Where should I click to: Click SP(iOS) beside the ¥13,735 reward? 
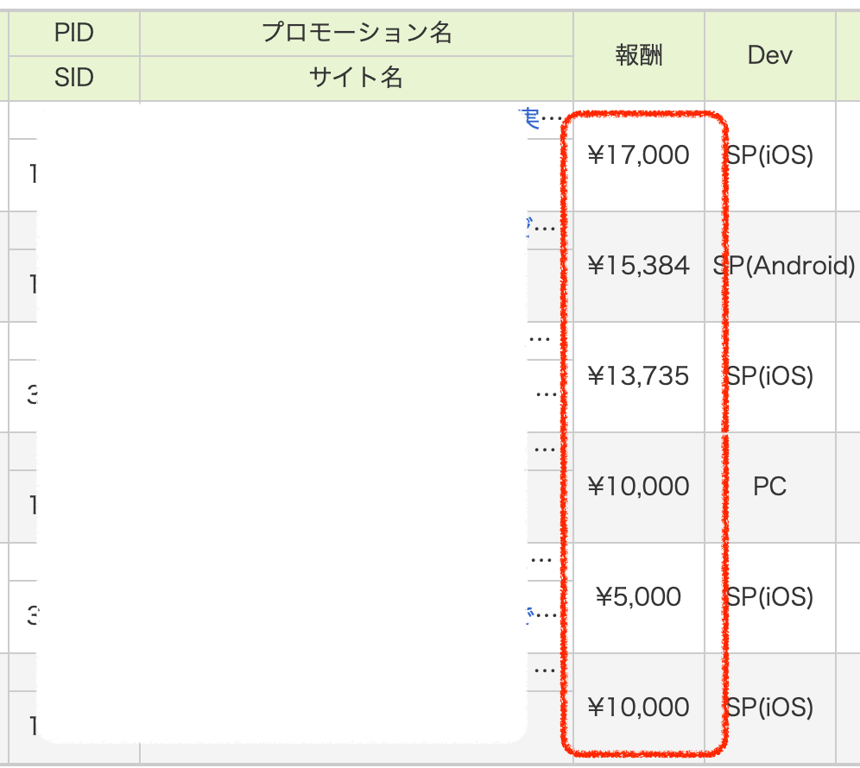click(x=769, y=376)
